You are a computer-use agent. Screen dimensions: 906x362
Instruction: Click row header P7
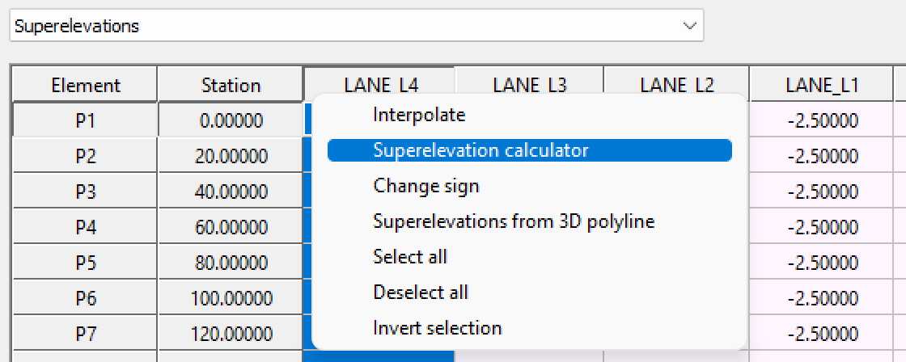click(x=85, y=334)
